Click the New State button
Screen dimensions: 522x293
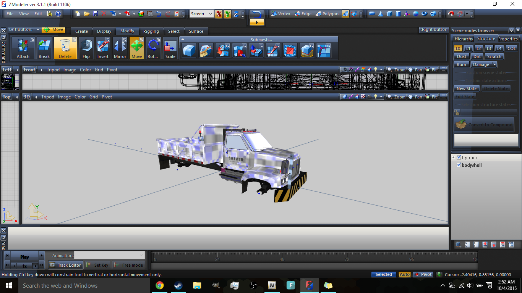coord(467,89)
